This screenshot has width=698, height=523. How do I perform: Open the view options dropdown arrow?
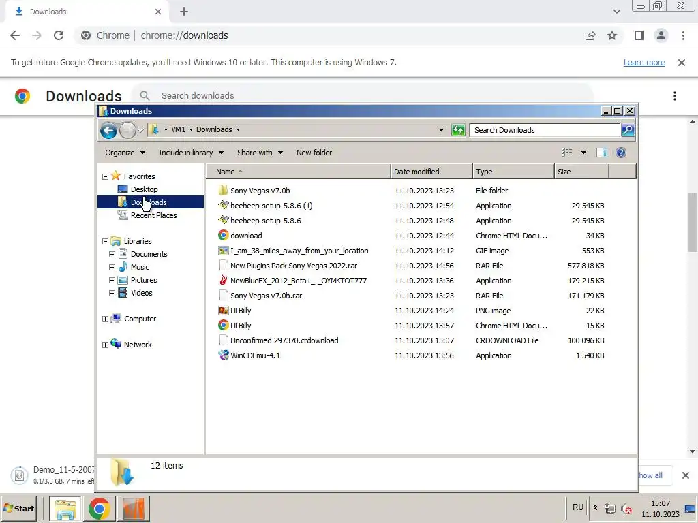(583, 153)
